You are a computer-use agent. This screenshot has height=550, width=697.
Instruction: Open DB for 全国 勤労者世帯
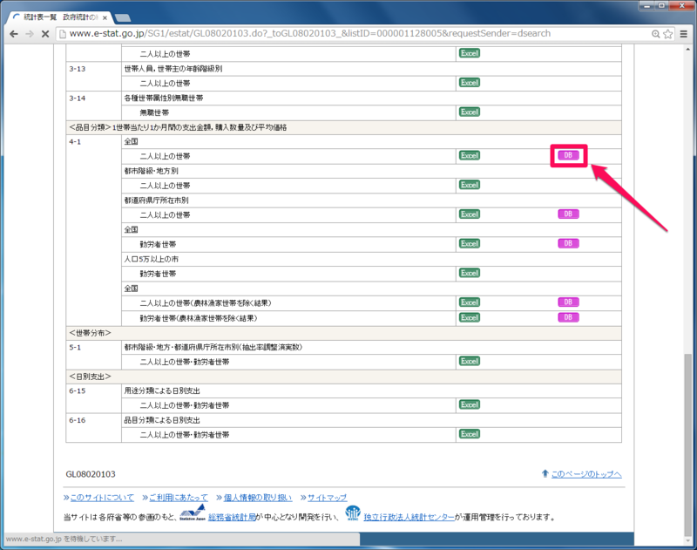coord(568,243)
